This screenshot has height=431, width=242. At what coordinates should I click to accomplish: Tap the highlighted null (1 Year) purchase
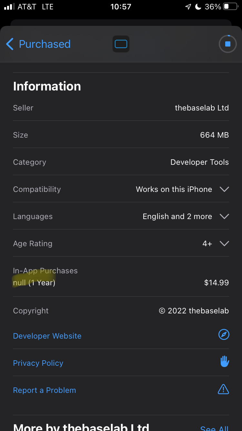click(34, 282)
